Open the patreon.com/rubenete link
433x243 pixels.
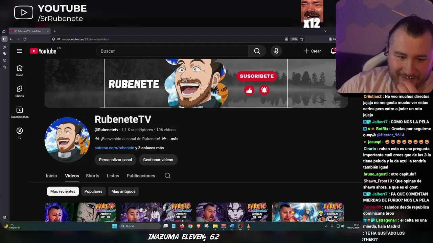tap(114, 148)
